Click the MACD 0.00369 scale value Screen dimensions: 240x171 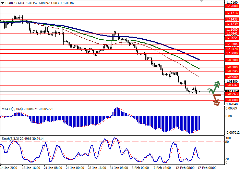(x=232, y=108)
